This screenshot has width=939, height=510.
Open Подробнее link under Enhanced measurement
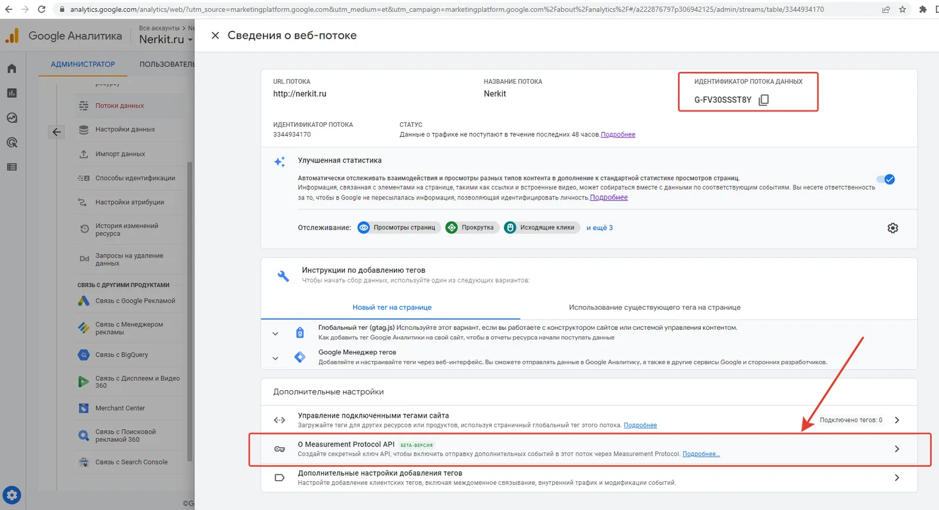609,197
